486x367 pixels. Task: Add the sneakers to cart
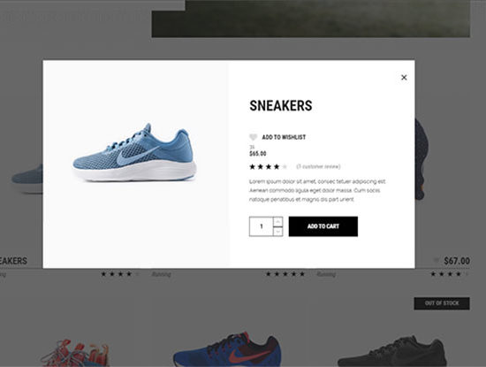click(323, 226)
